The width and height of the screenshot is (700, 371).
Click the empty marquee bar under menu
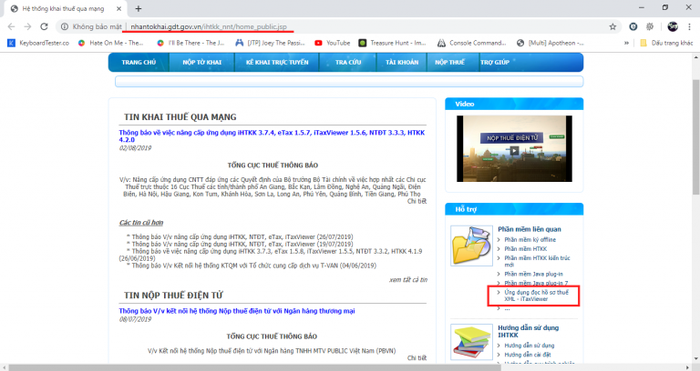pyautogui.click(x=349, y=82)
